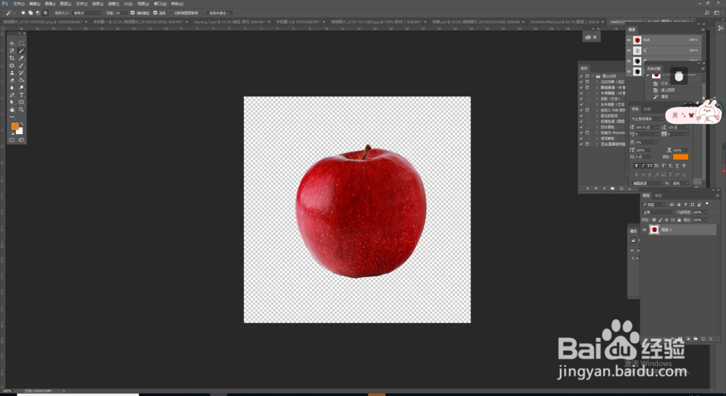
Task: Click Intersect with Selection mode icon
Action: point(45,13)
